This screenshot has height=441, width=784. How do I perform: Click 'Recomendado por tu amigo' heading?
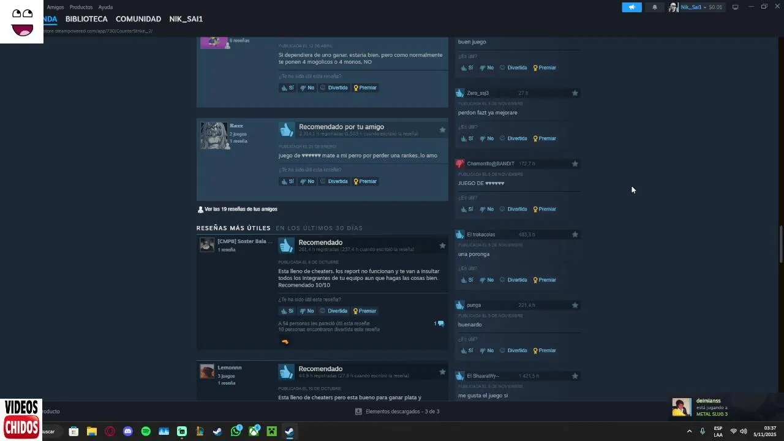pyautogui.click(x=341, y=127)
